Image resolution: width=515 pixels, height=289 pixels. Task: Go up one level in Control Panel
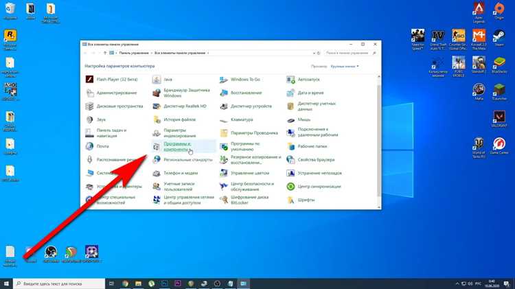(x=105, y=53)
